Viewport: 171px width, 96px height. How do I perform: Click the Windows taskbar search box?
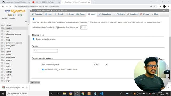[28, 94]
